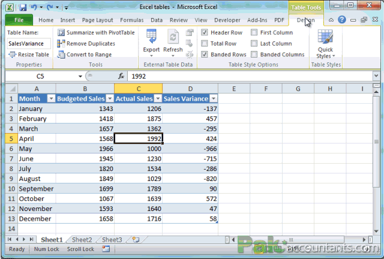Click the Select All corner triangle

tap(12, 89)
